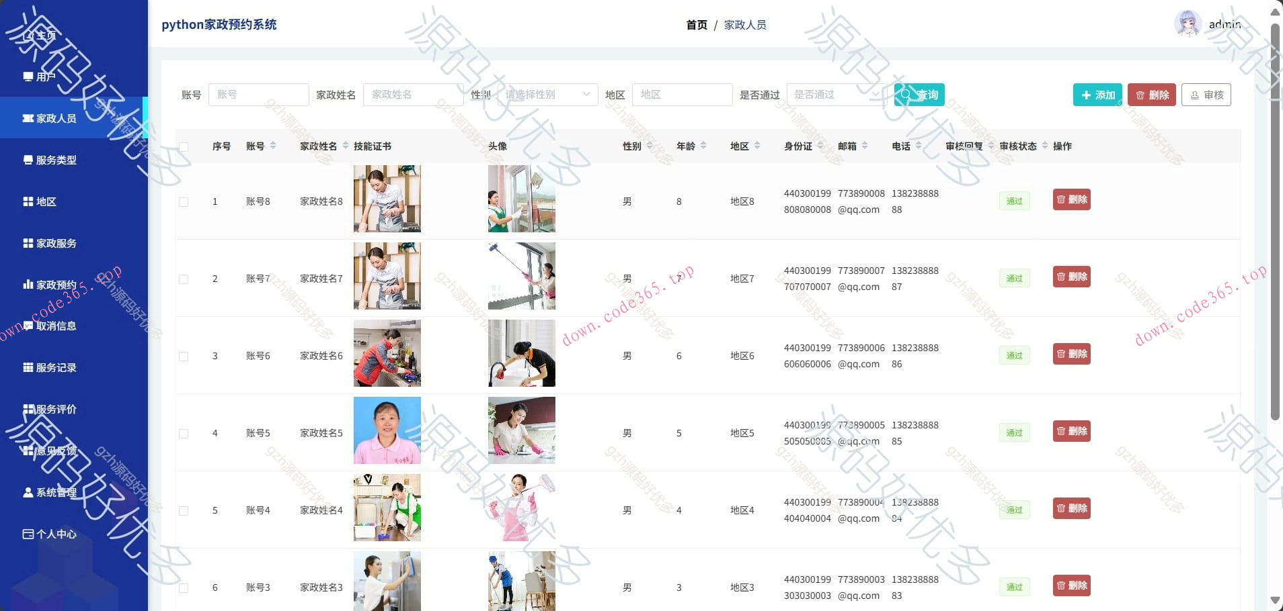Delete the 账号5 row
Screen dimensions: 1283x611
coord(1072,431)
